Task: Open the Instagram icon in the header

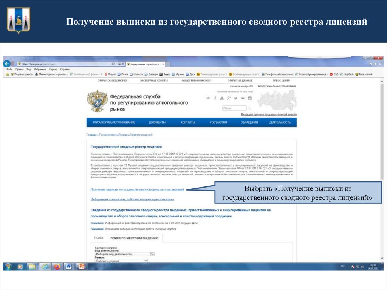Action: click(x=250, y=98)
